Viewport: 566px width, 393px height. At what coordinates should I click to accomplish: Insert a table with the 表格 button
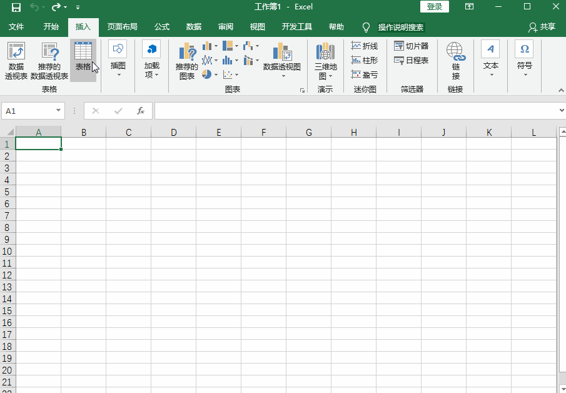[83, 60]
